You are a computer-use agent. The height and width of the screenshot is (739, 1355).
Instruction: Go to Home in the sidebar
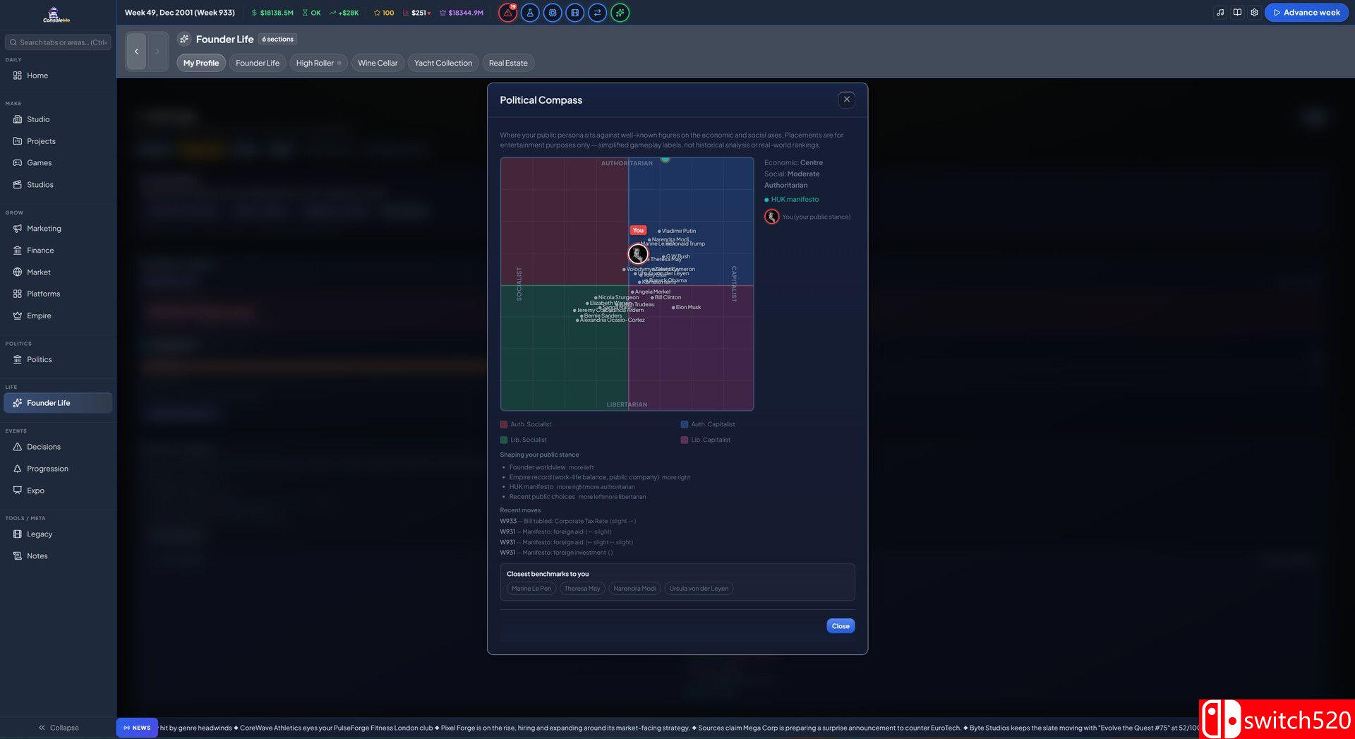tap(58, 76)
